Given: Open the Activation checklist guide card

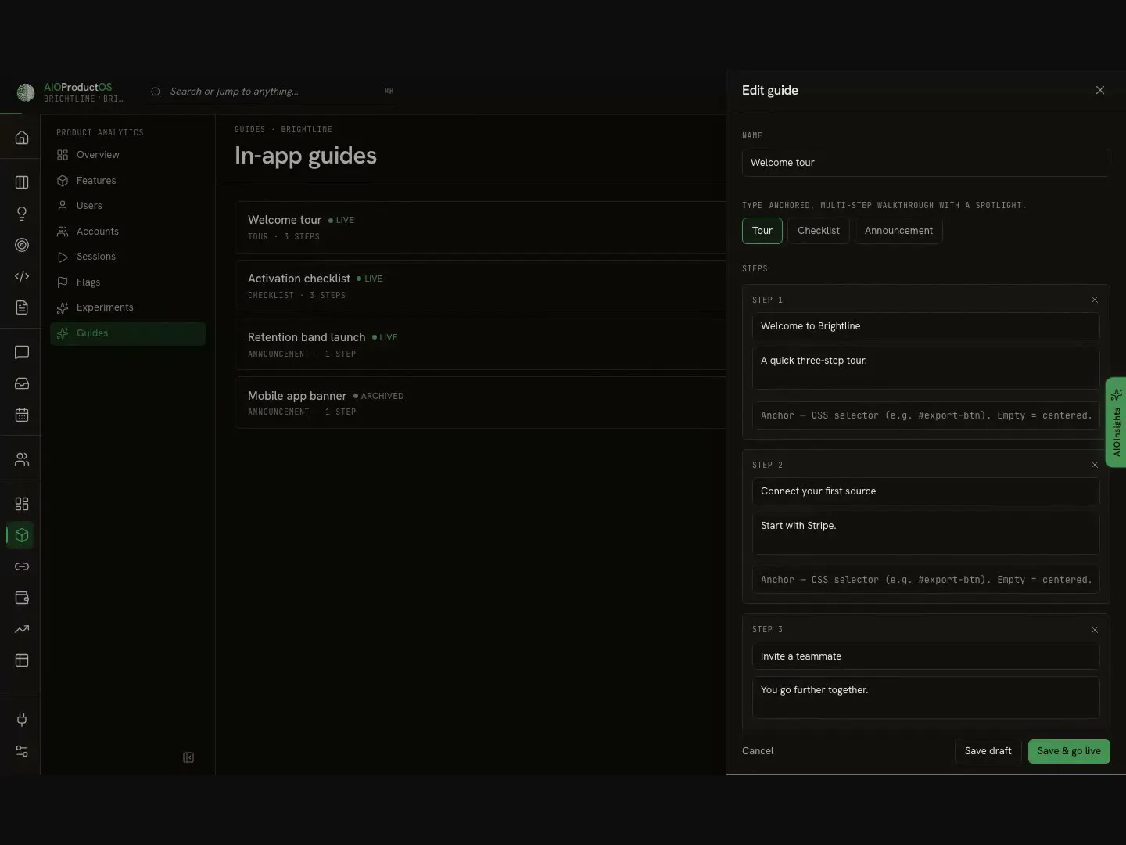Looking at the screenshot, I should coord(480,286).
